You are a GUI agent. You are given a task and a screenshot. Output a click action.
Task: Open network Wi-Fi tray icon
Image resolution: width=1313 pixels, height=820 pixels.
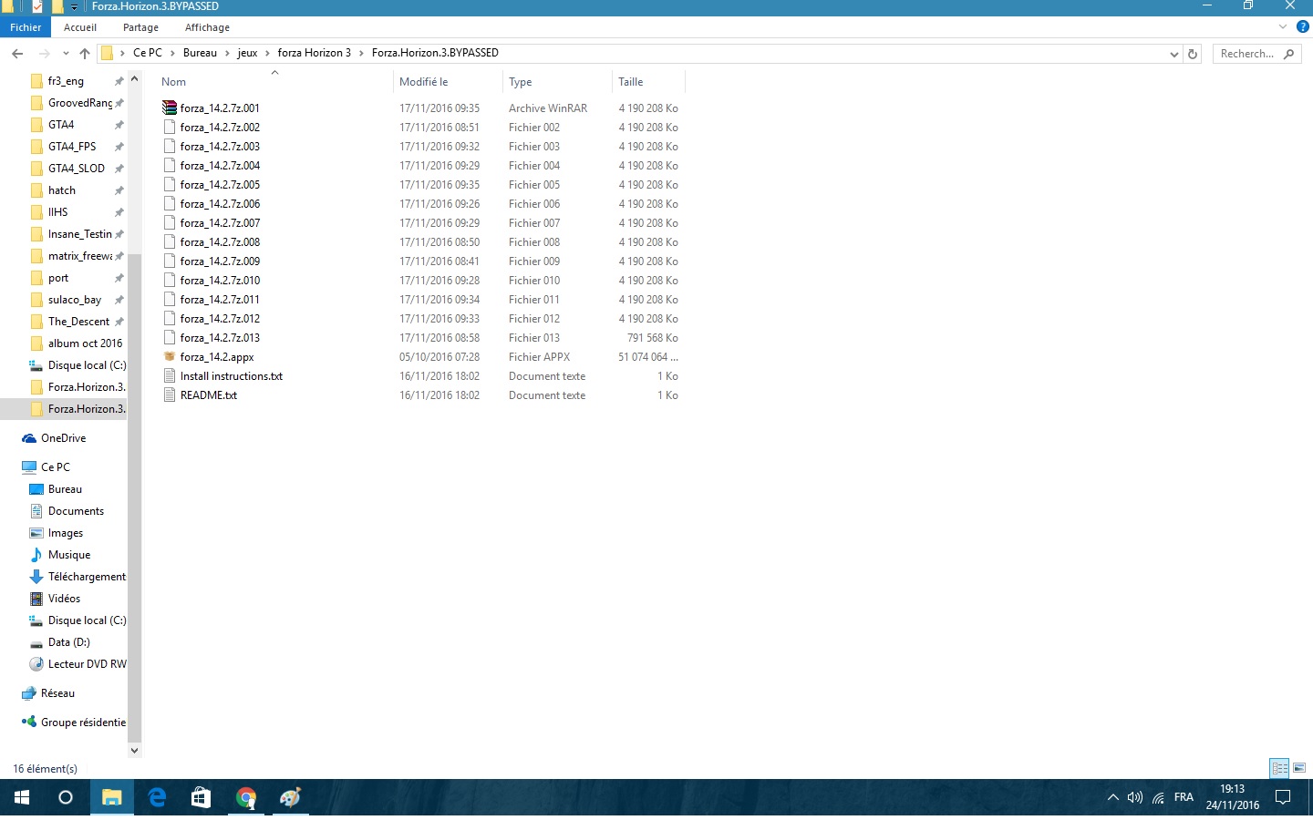1159,797
